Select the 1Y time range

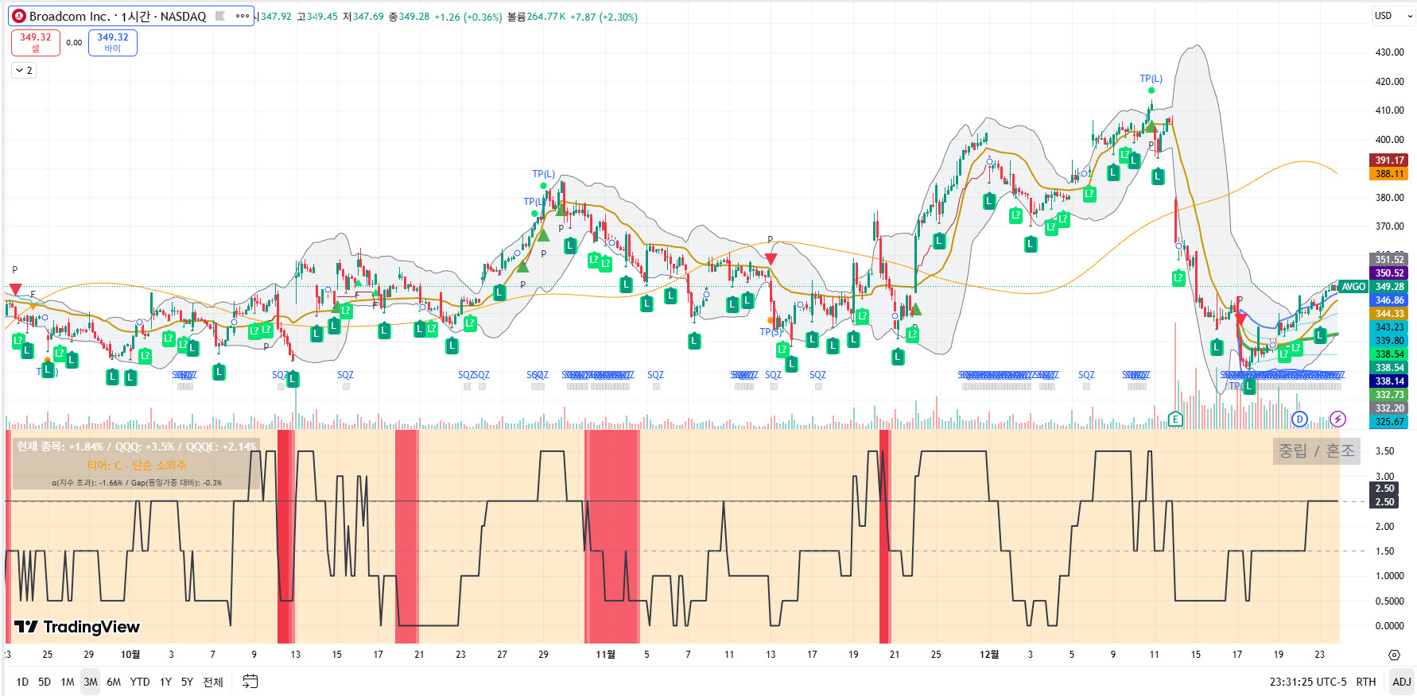(x=165, y=682)
